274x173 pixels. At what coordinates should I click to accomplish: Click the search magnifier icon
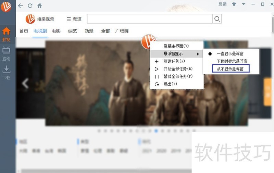(217, 19)
